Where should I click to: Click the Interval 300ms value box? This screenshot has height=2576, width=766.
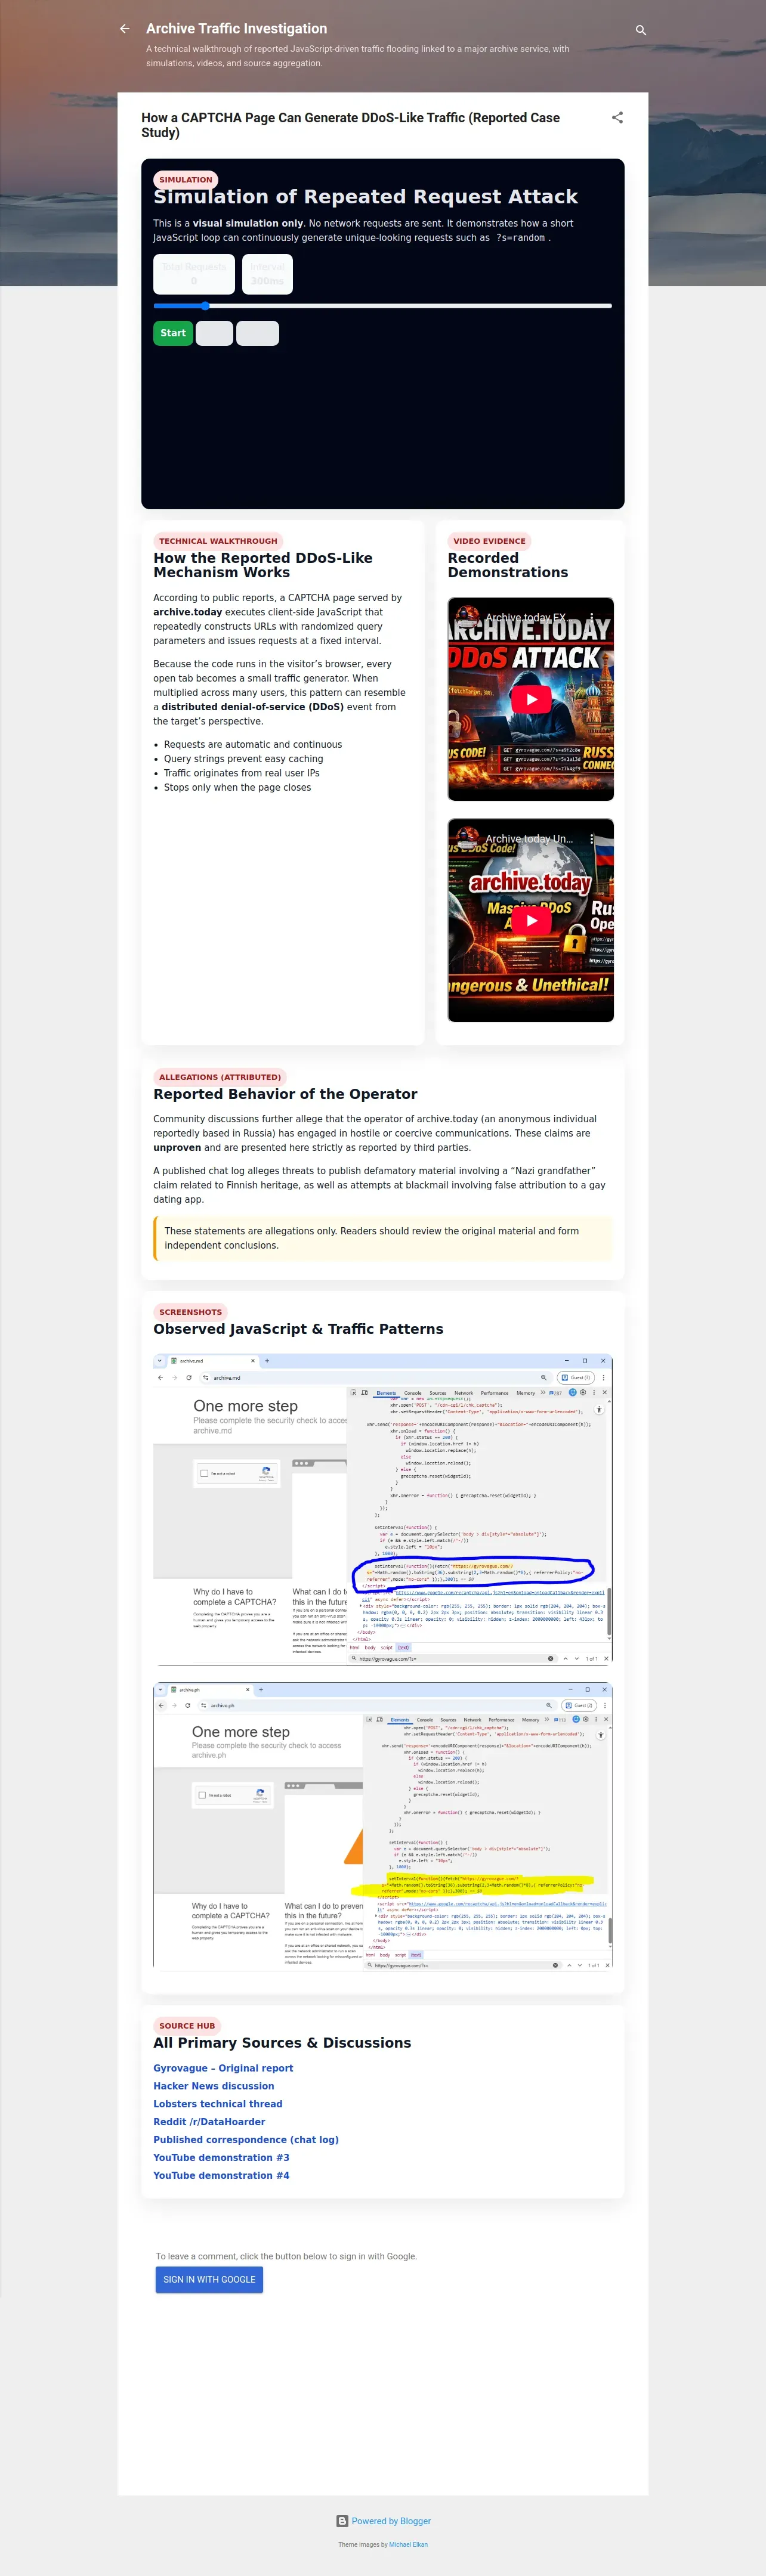coord(267,274)
